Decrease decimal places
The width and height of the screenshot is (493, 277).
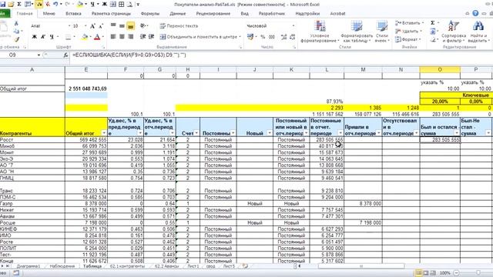click(x=293, y=37)
